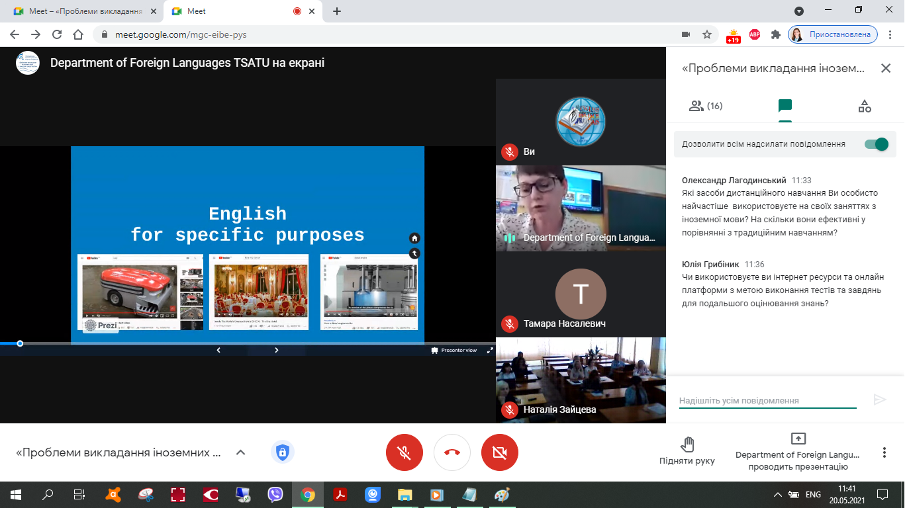This screenshot has height=508, width=907.
Task: Click Chrome's forward navigation arrow
Action: coord(36,34)
